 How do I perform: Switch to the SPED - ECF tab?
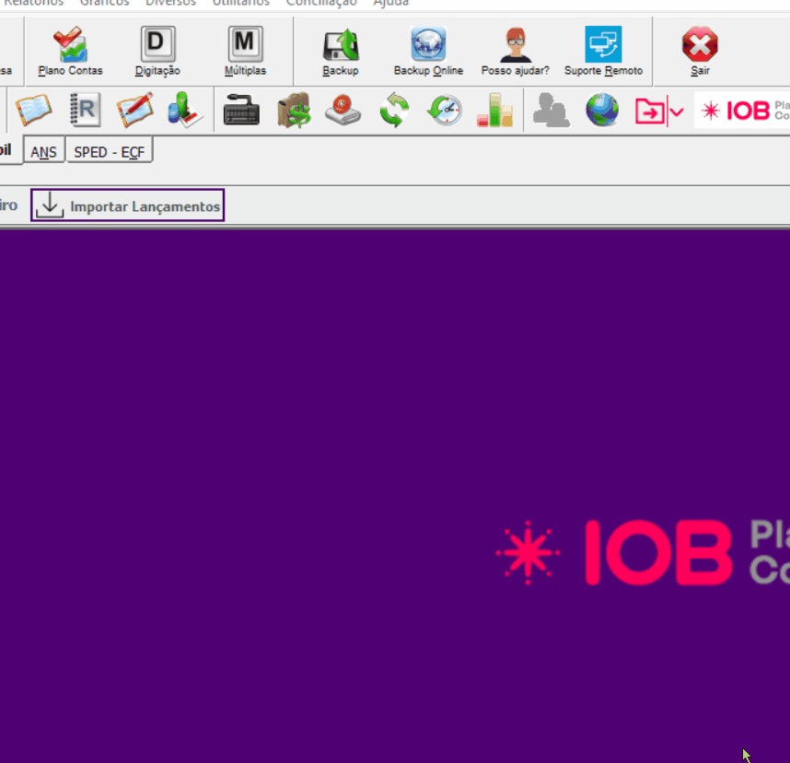tap(109, 152)
